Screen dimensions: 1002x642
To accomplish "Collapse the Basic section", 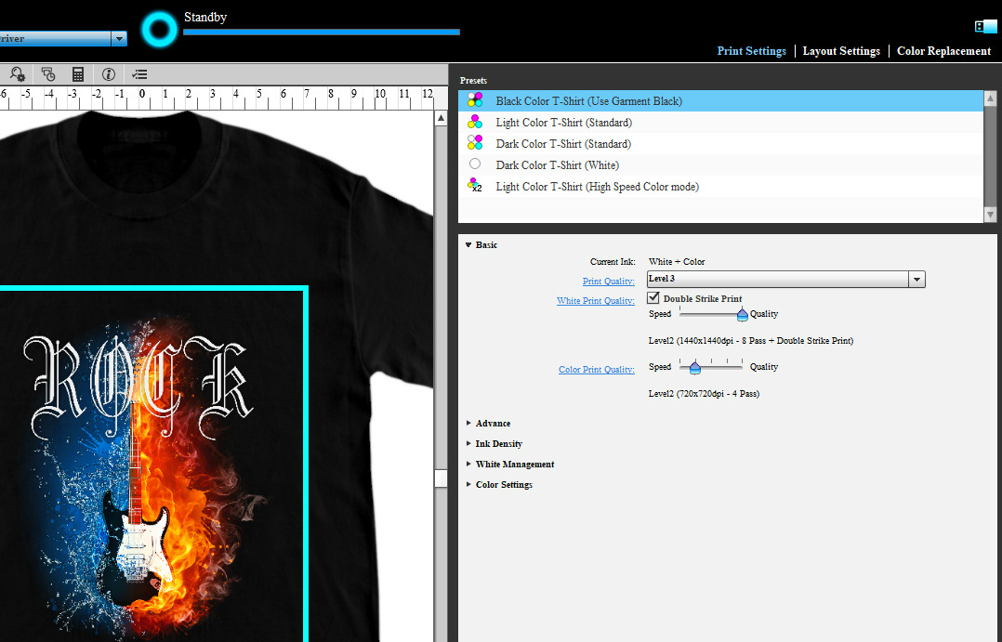I will pos(469,245).
